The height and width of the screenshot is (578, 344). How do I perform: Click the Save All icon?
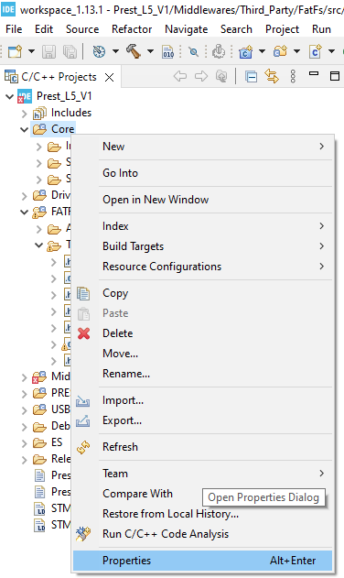(70, 51)
